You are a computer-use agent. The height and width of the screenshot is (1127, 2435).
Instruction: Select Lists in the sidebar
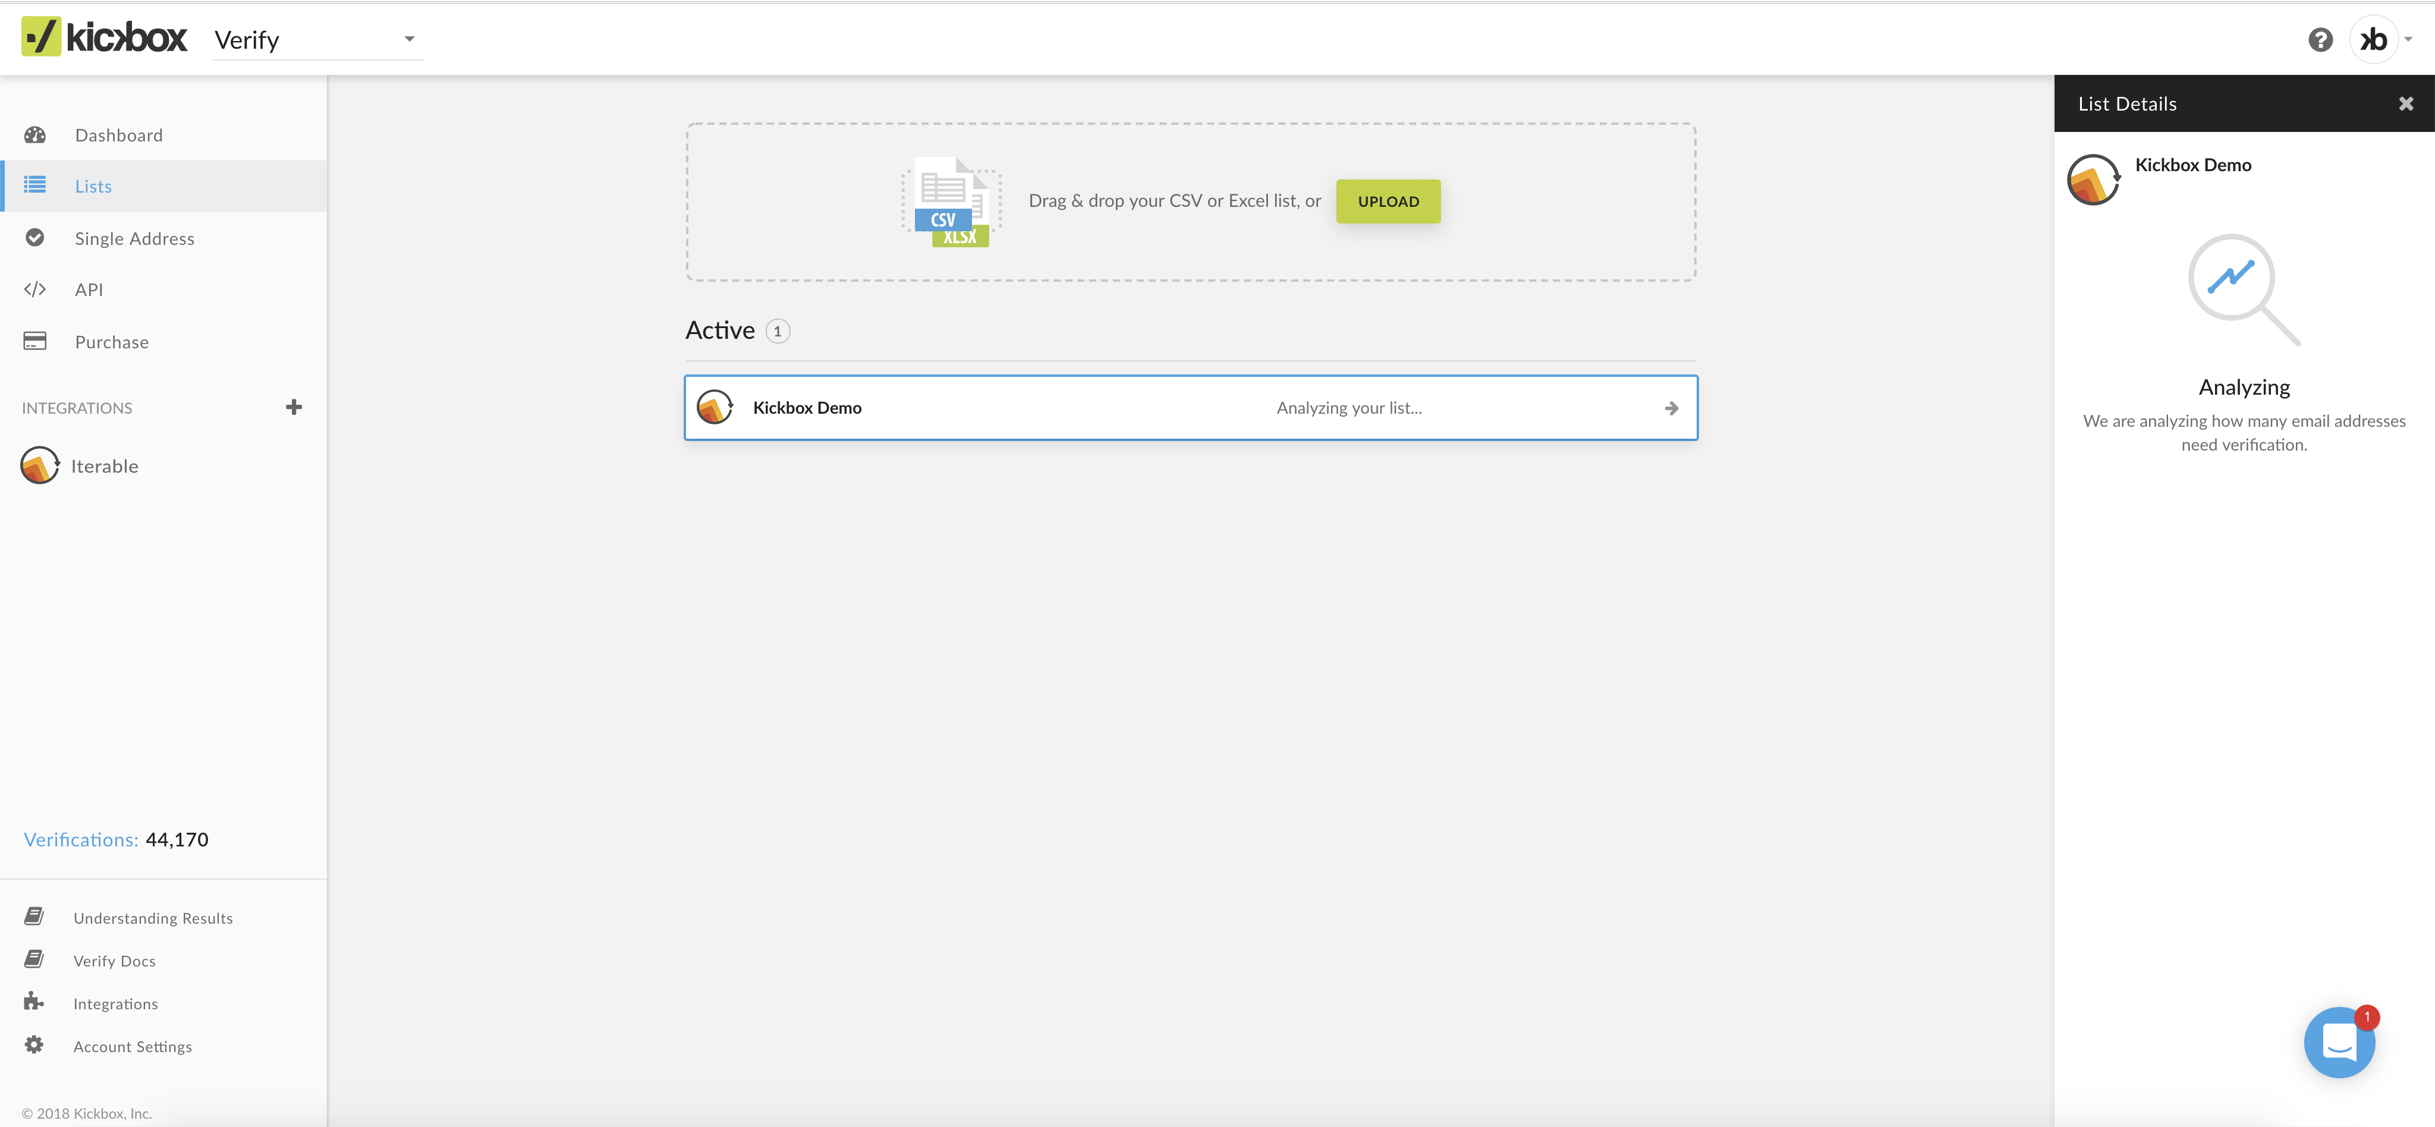[93, 186]
